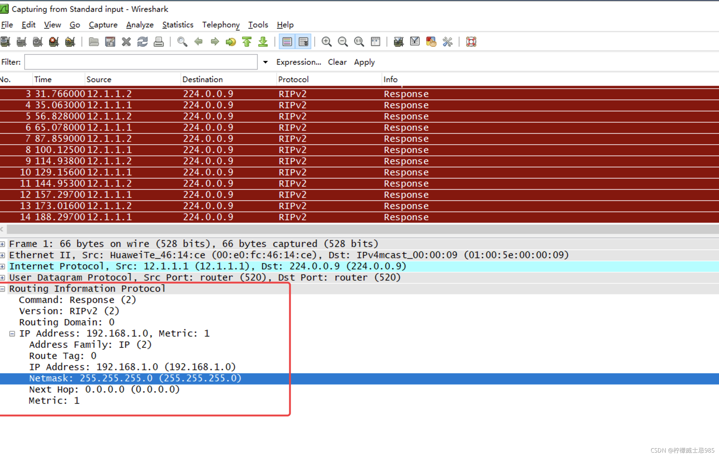Click the packet list horizontal scrollbar
The image size is (719, 456).
[x=361, y=230]
